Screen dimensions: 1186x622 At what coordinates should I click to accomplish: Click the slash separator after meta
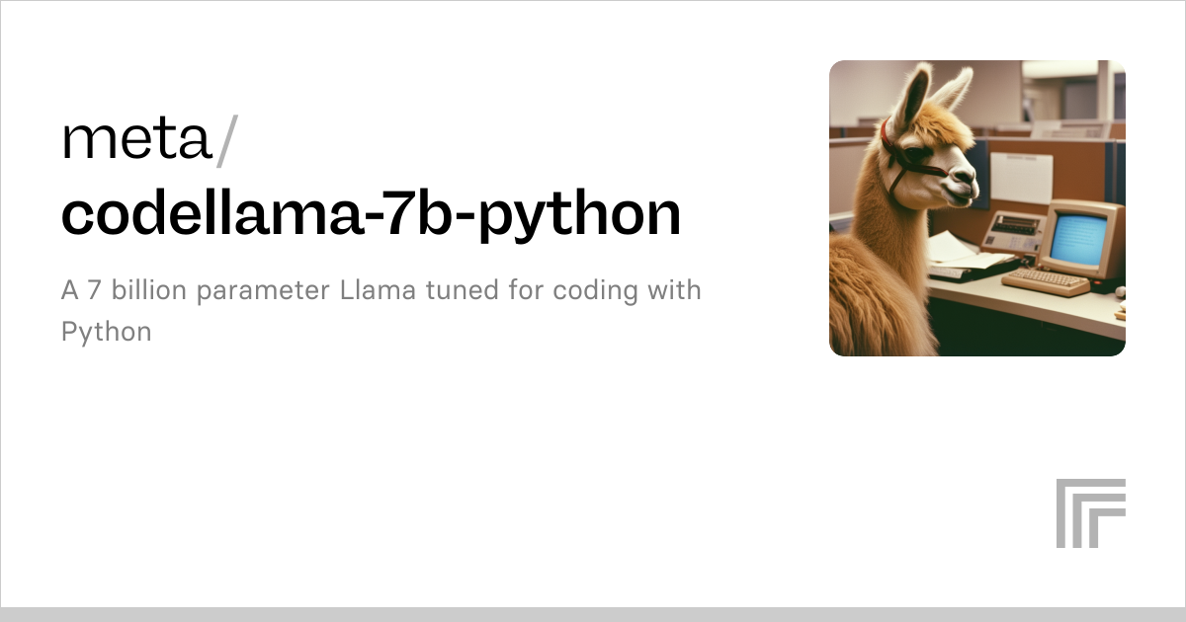click(x=226, y=139)
